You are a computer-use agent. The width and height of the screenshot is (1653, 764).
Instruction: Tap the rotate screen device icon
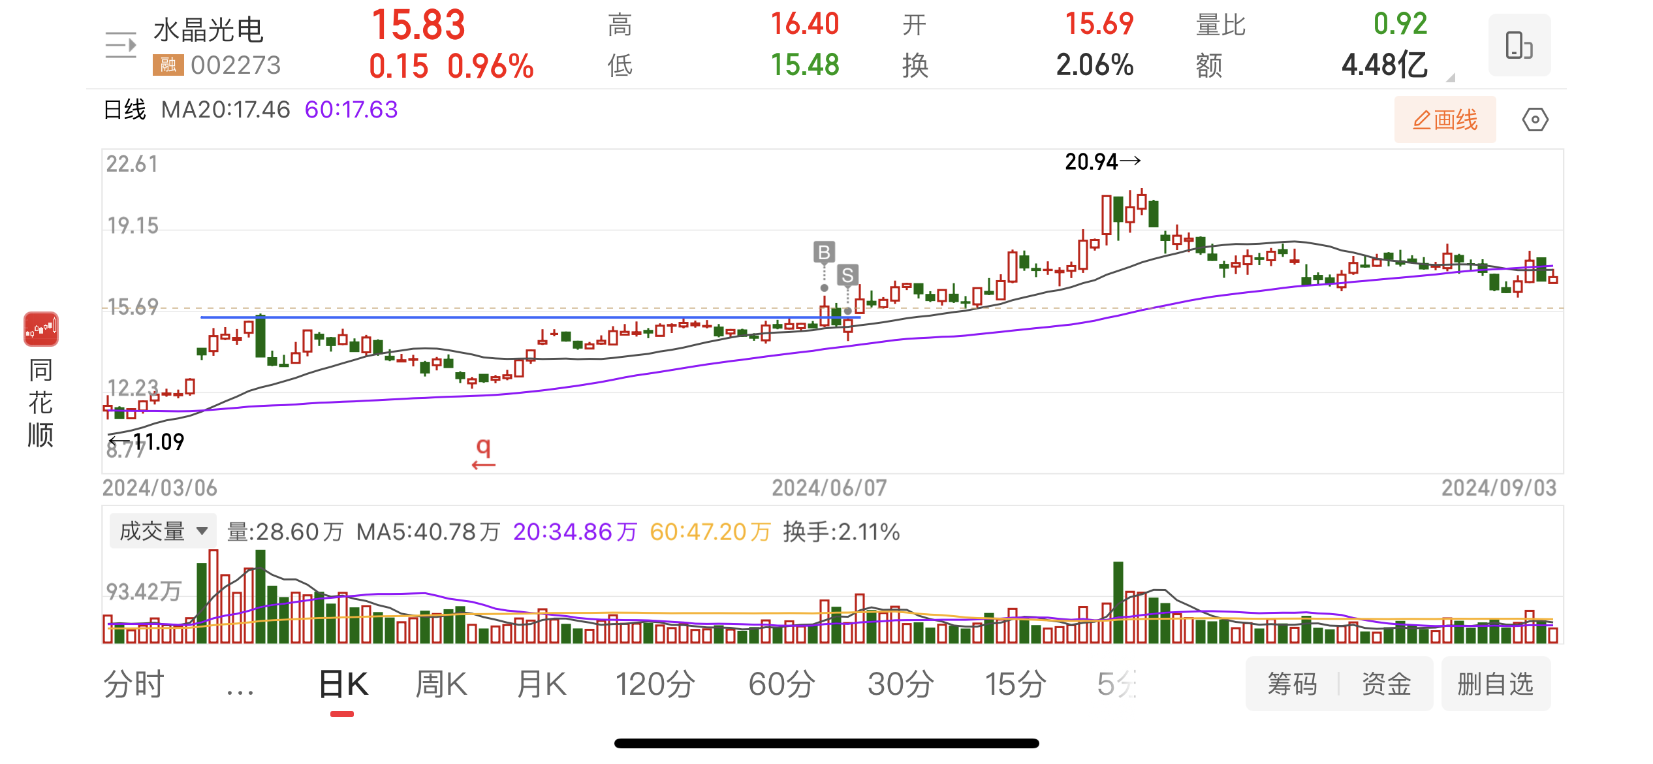[x=1519, y=45]
